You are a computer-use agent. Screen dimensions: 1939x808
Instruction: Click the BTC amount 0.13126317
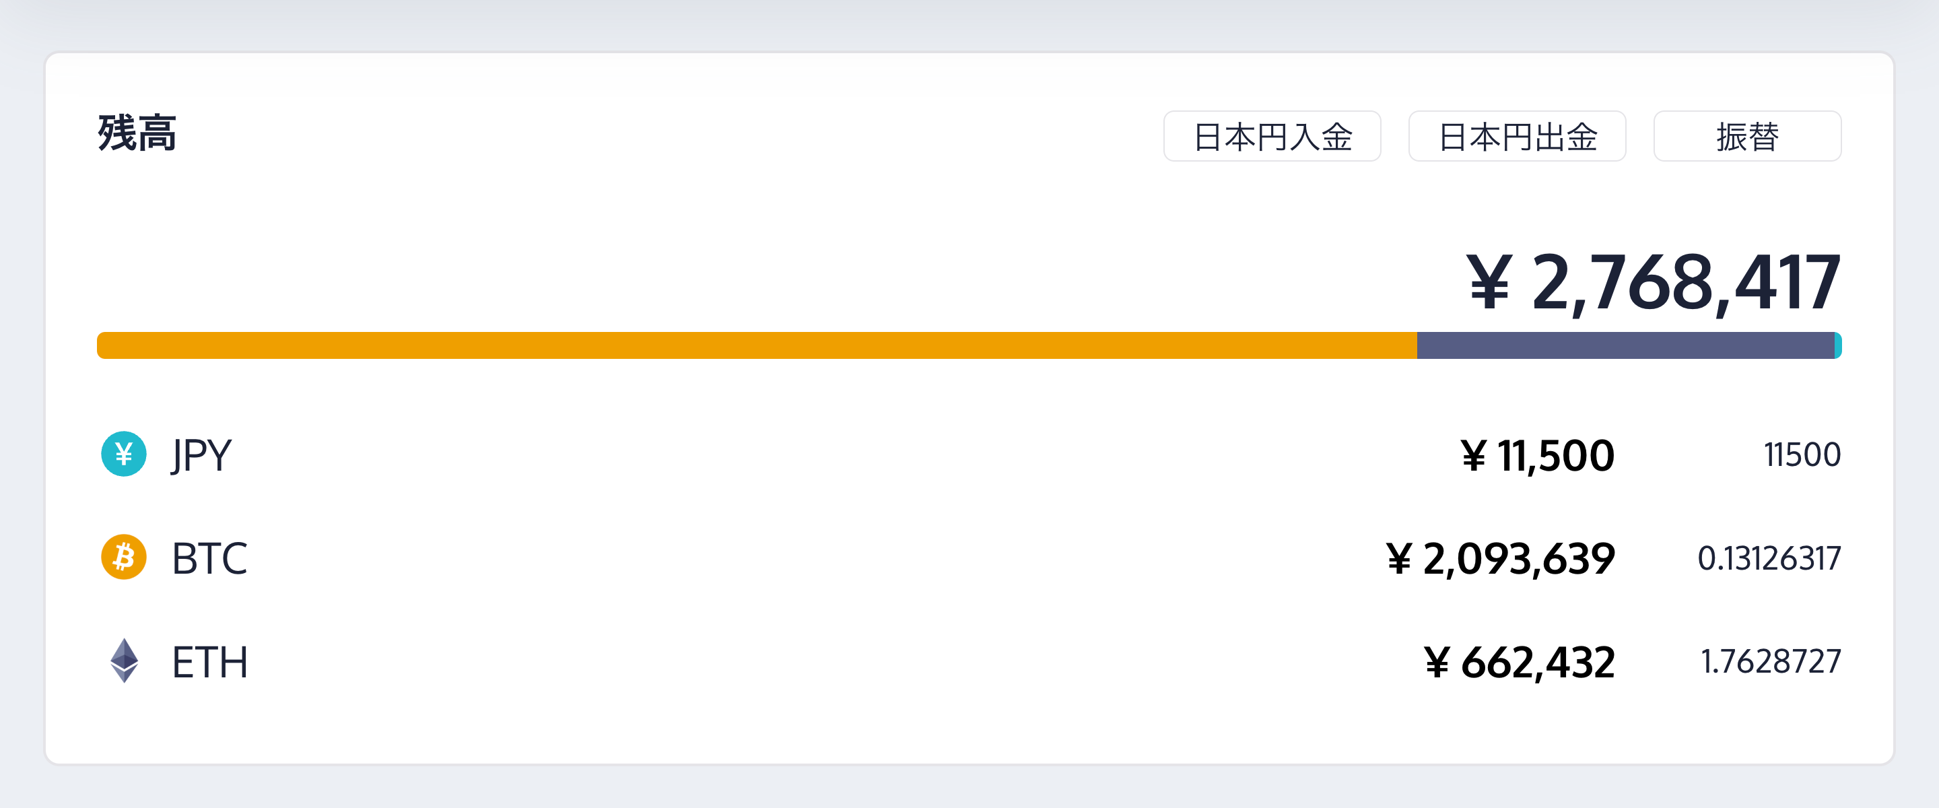point(1768,559)
